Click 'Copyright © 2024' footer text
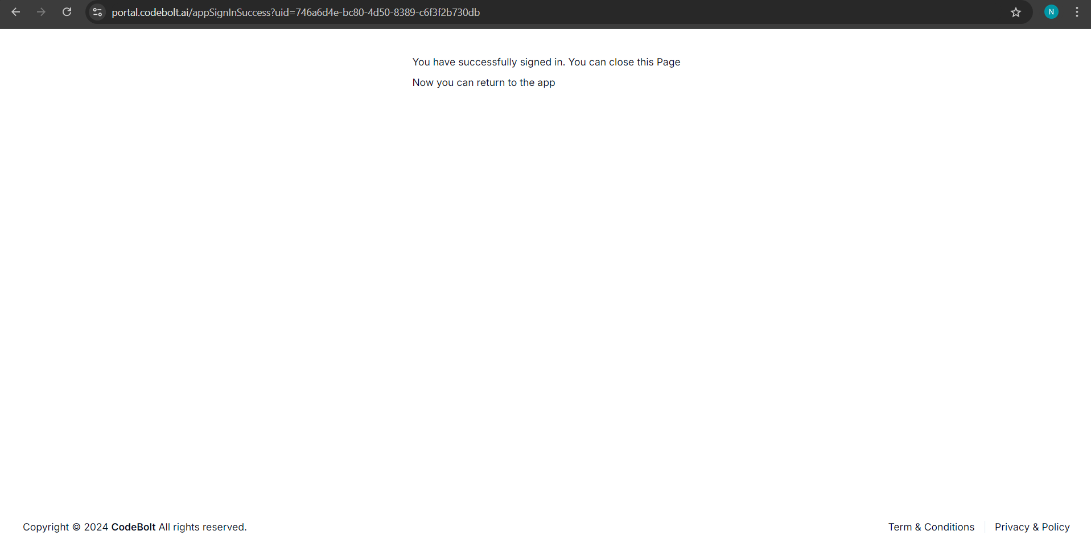 pos(65,527)
